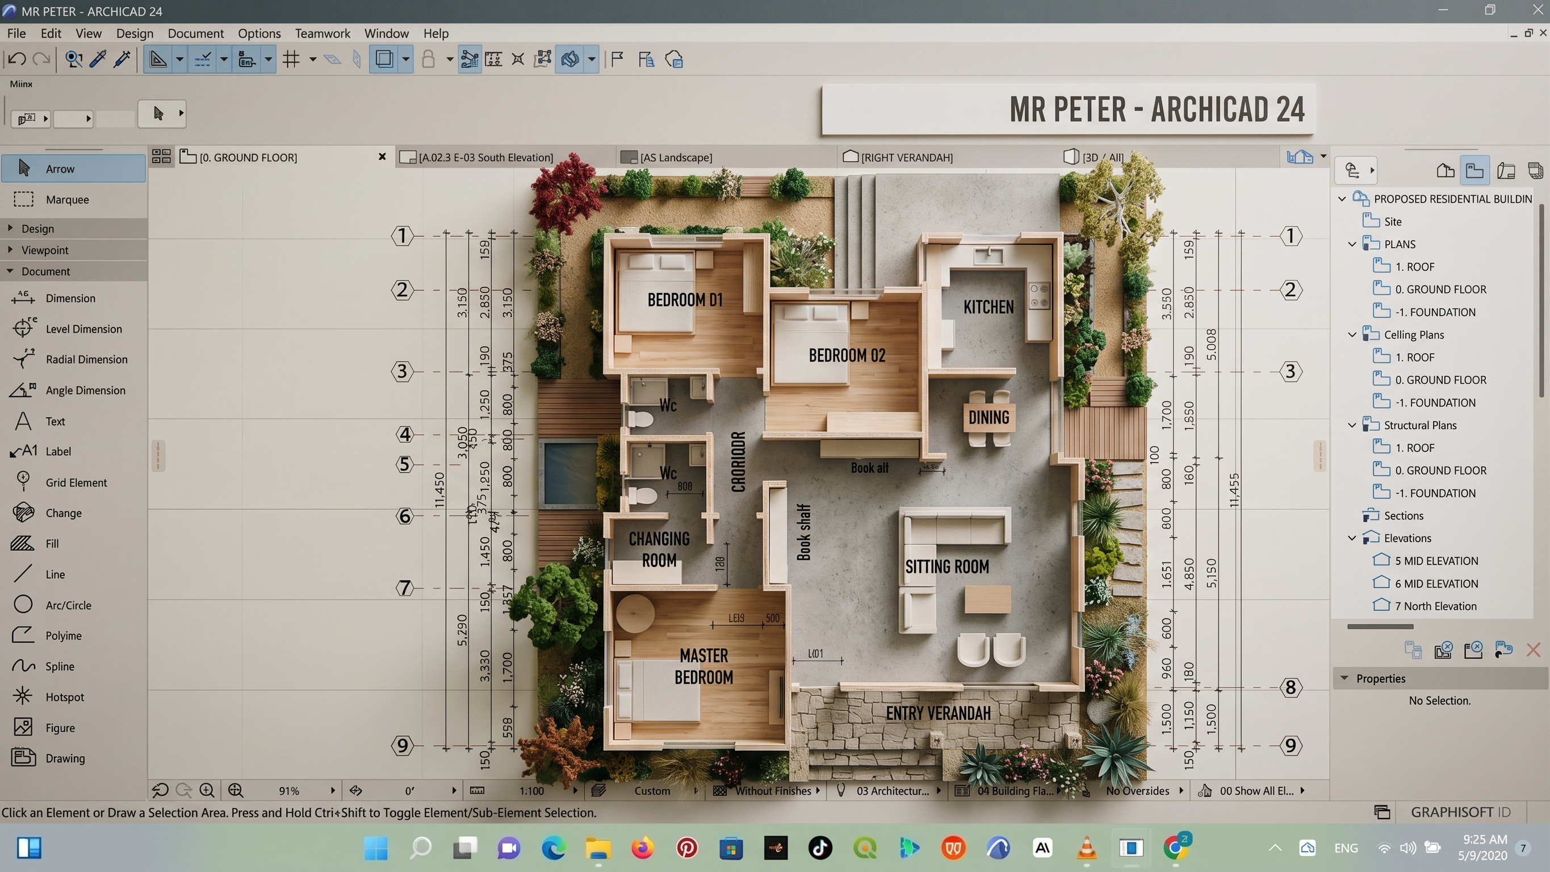Select the Arc/Circle tool
1550x872 pixels.
pyautogui.click(x=73, y=605)
